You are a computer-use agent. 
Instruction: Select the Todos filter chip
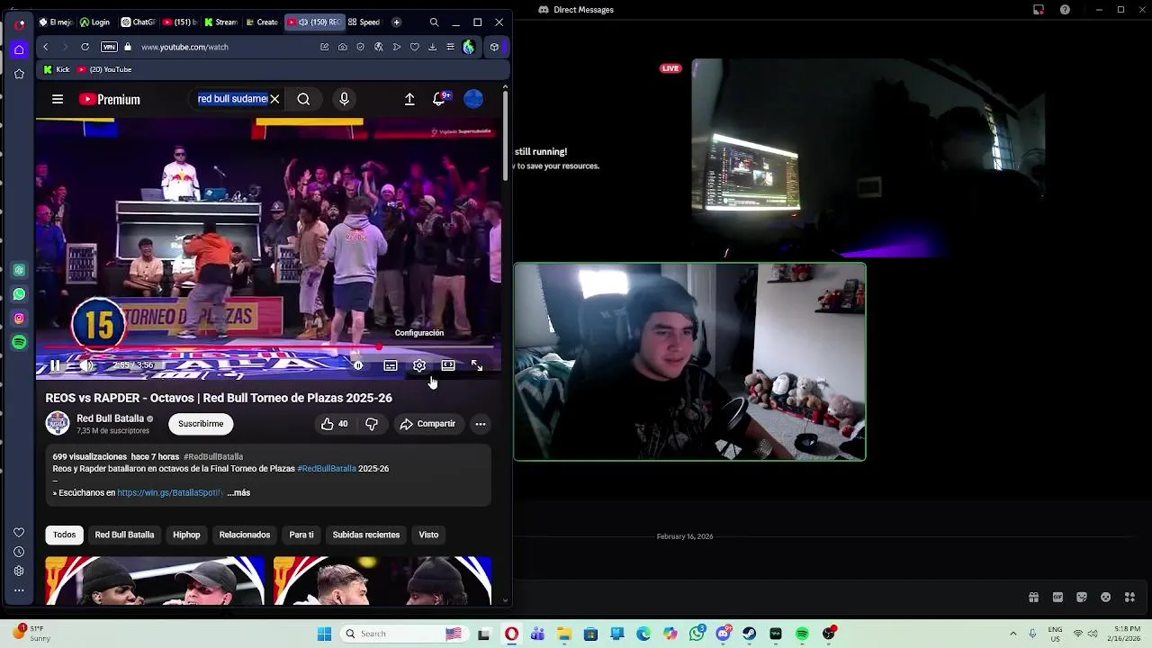(64, 535)
